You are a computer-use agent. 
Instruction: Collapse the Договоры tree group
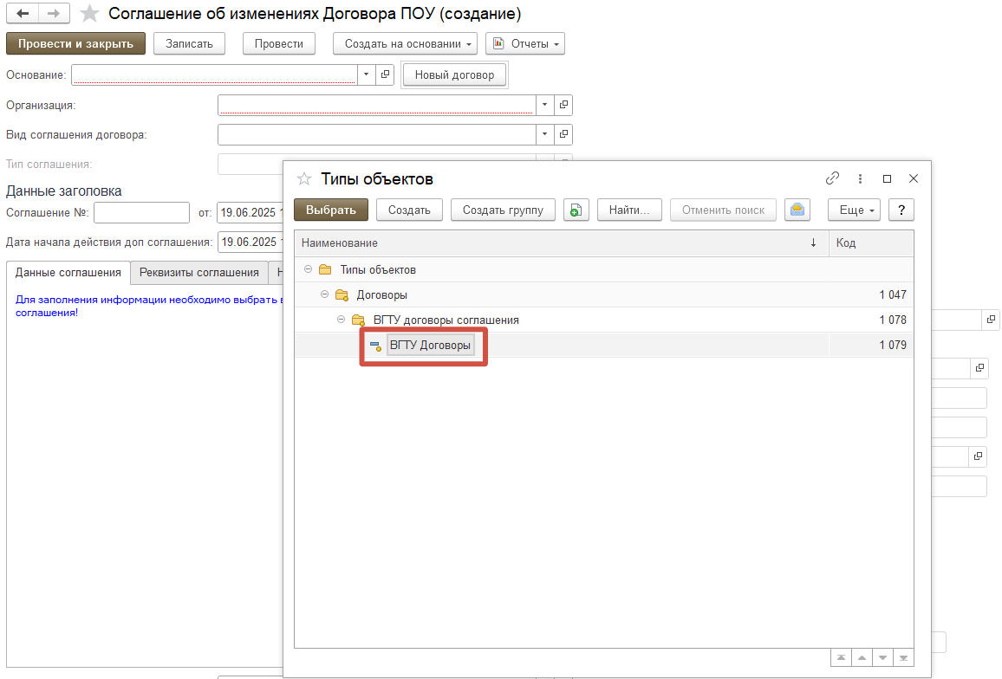(x=325, y=294)
